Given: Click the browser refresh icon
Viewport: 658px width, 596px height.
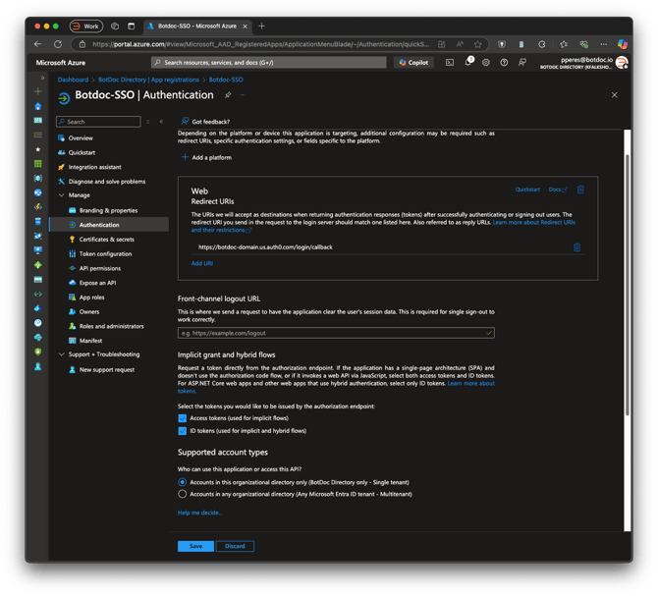Looking at the screenshot, I should (x=58, y=44).
